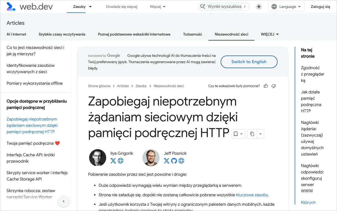Switch to Szybkie czasy wczytywania tab

point(62,34)
